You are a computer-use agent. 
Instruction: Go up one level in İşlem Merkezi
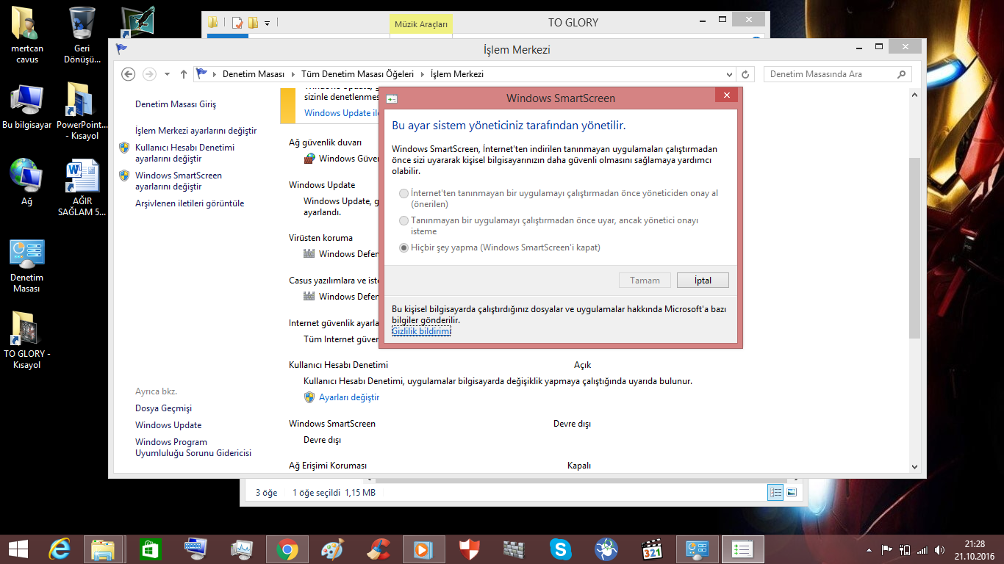pos(184,74)
